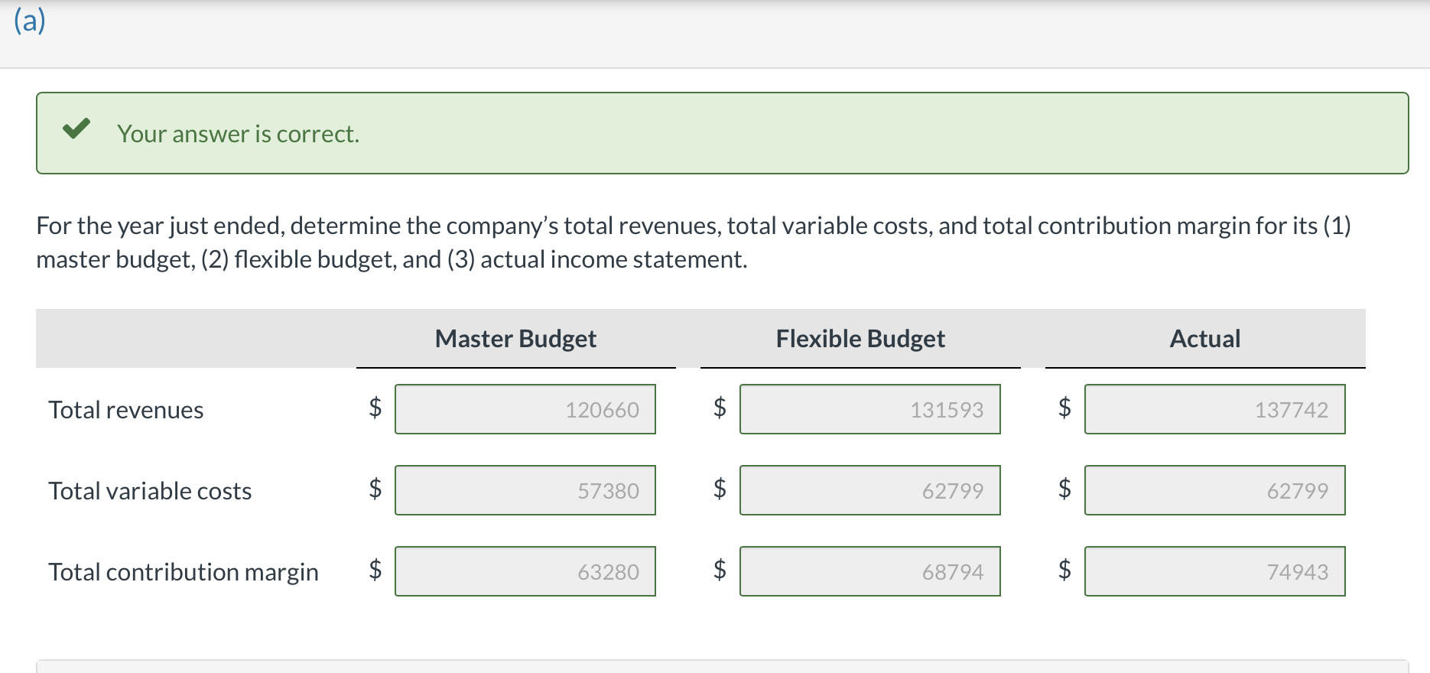
Task: Click the Actual column header
Action: [x=1205, y=339]
